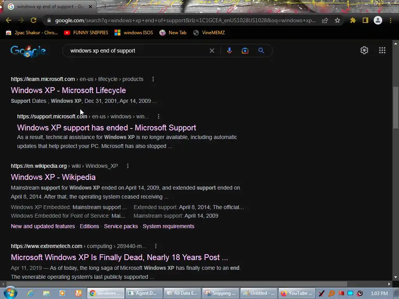Open New and updated features sitelink
Screen dimensions: 399x299
[x=43, y=226]
